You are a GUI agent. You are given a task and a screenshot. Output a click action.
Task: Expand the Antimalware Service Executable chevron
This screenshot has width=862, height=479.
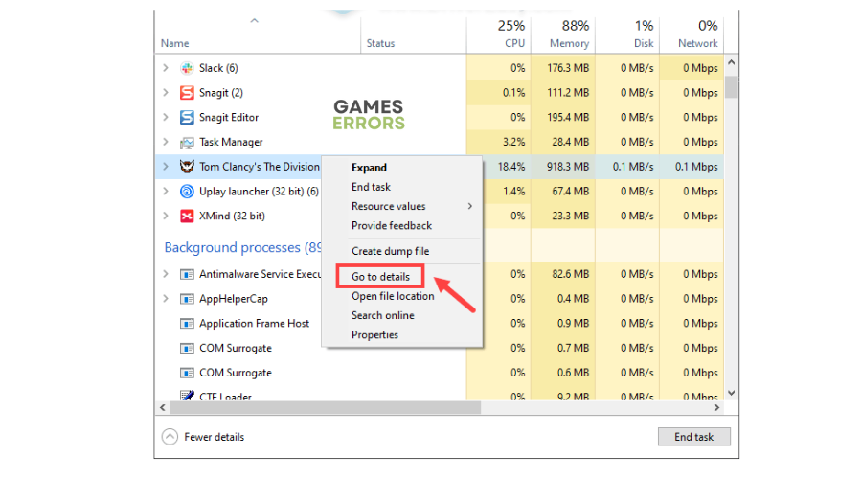tap(166, 274)
